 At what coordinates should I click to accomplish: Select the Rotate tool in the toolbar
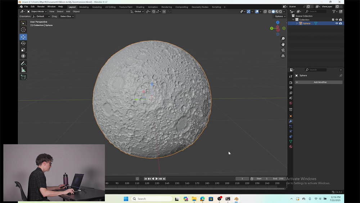coord(23,43)
